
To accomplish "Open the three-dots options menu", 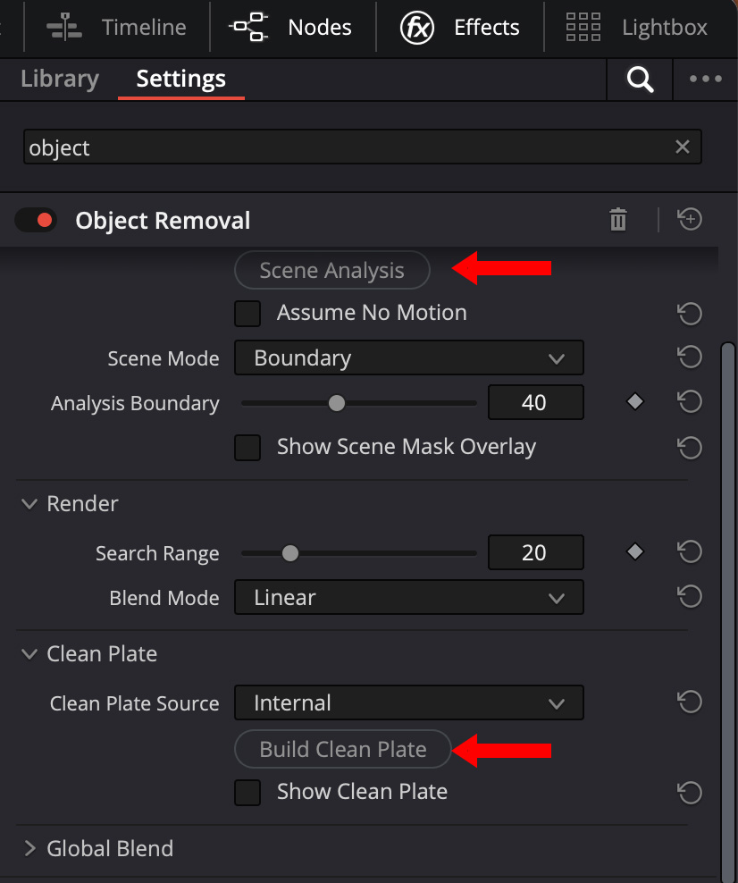I will (706, 80).
